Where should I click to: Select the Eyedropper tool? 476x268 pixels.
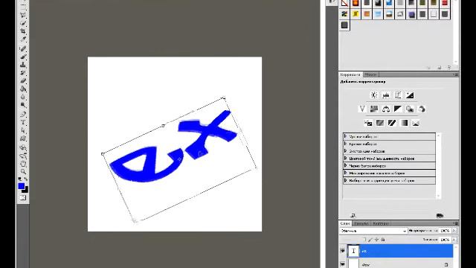point(23,39)
